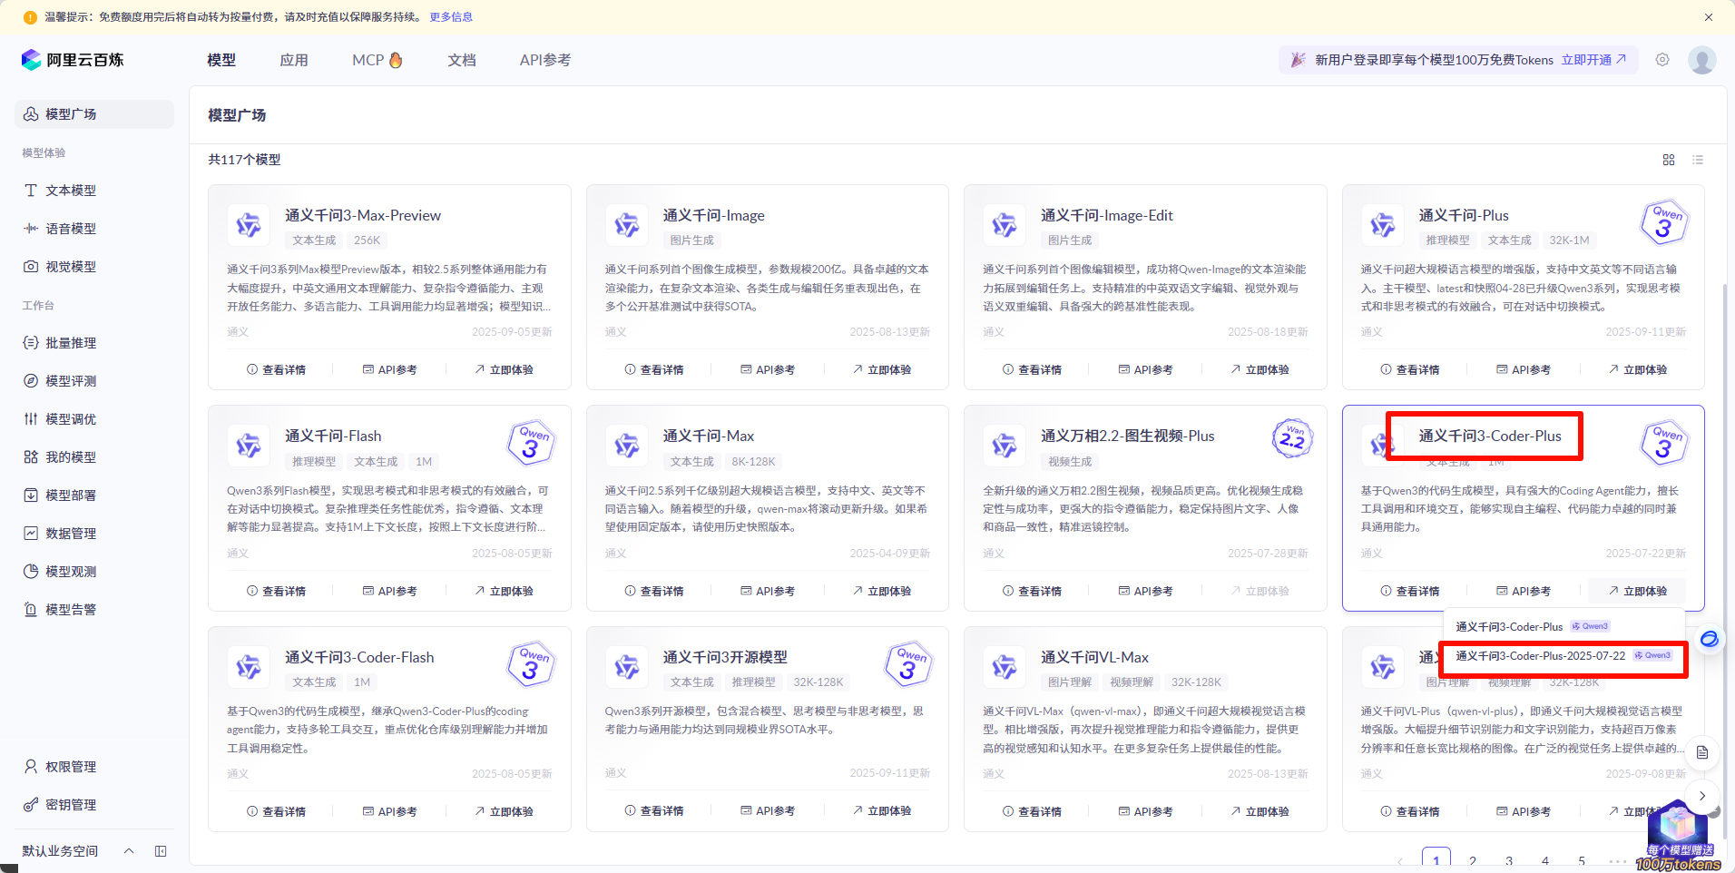Switch to the MCP top tab
This screenshot has width=1735, height=873.
click(377, 60)
